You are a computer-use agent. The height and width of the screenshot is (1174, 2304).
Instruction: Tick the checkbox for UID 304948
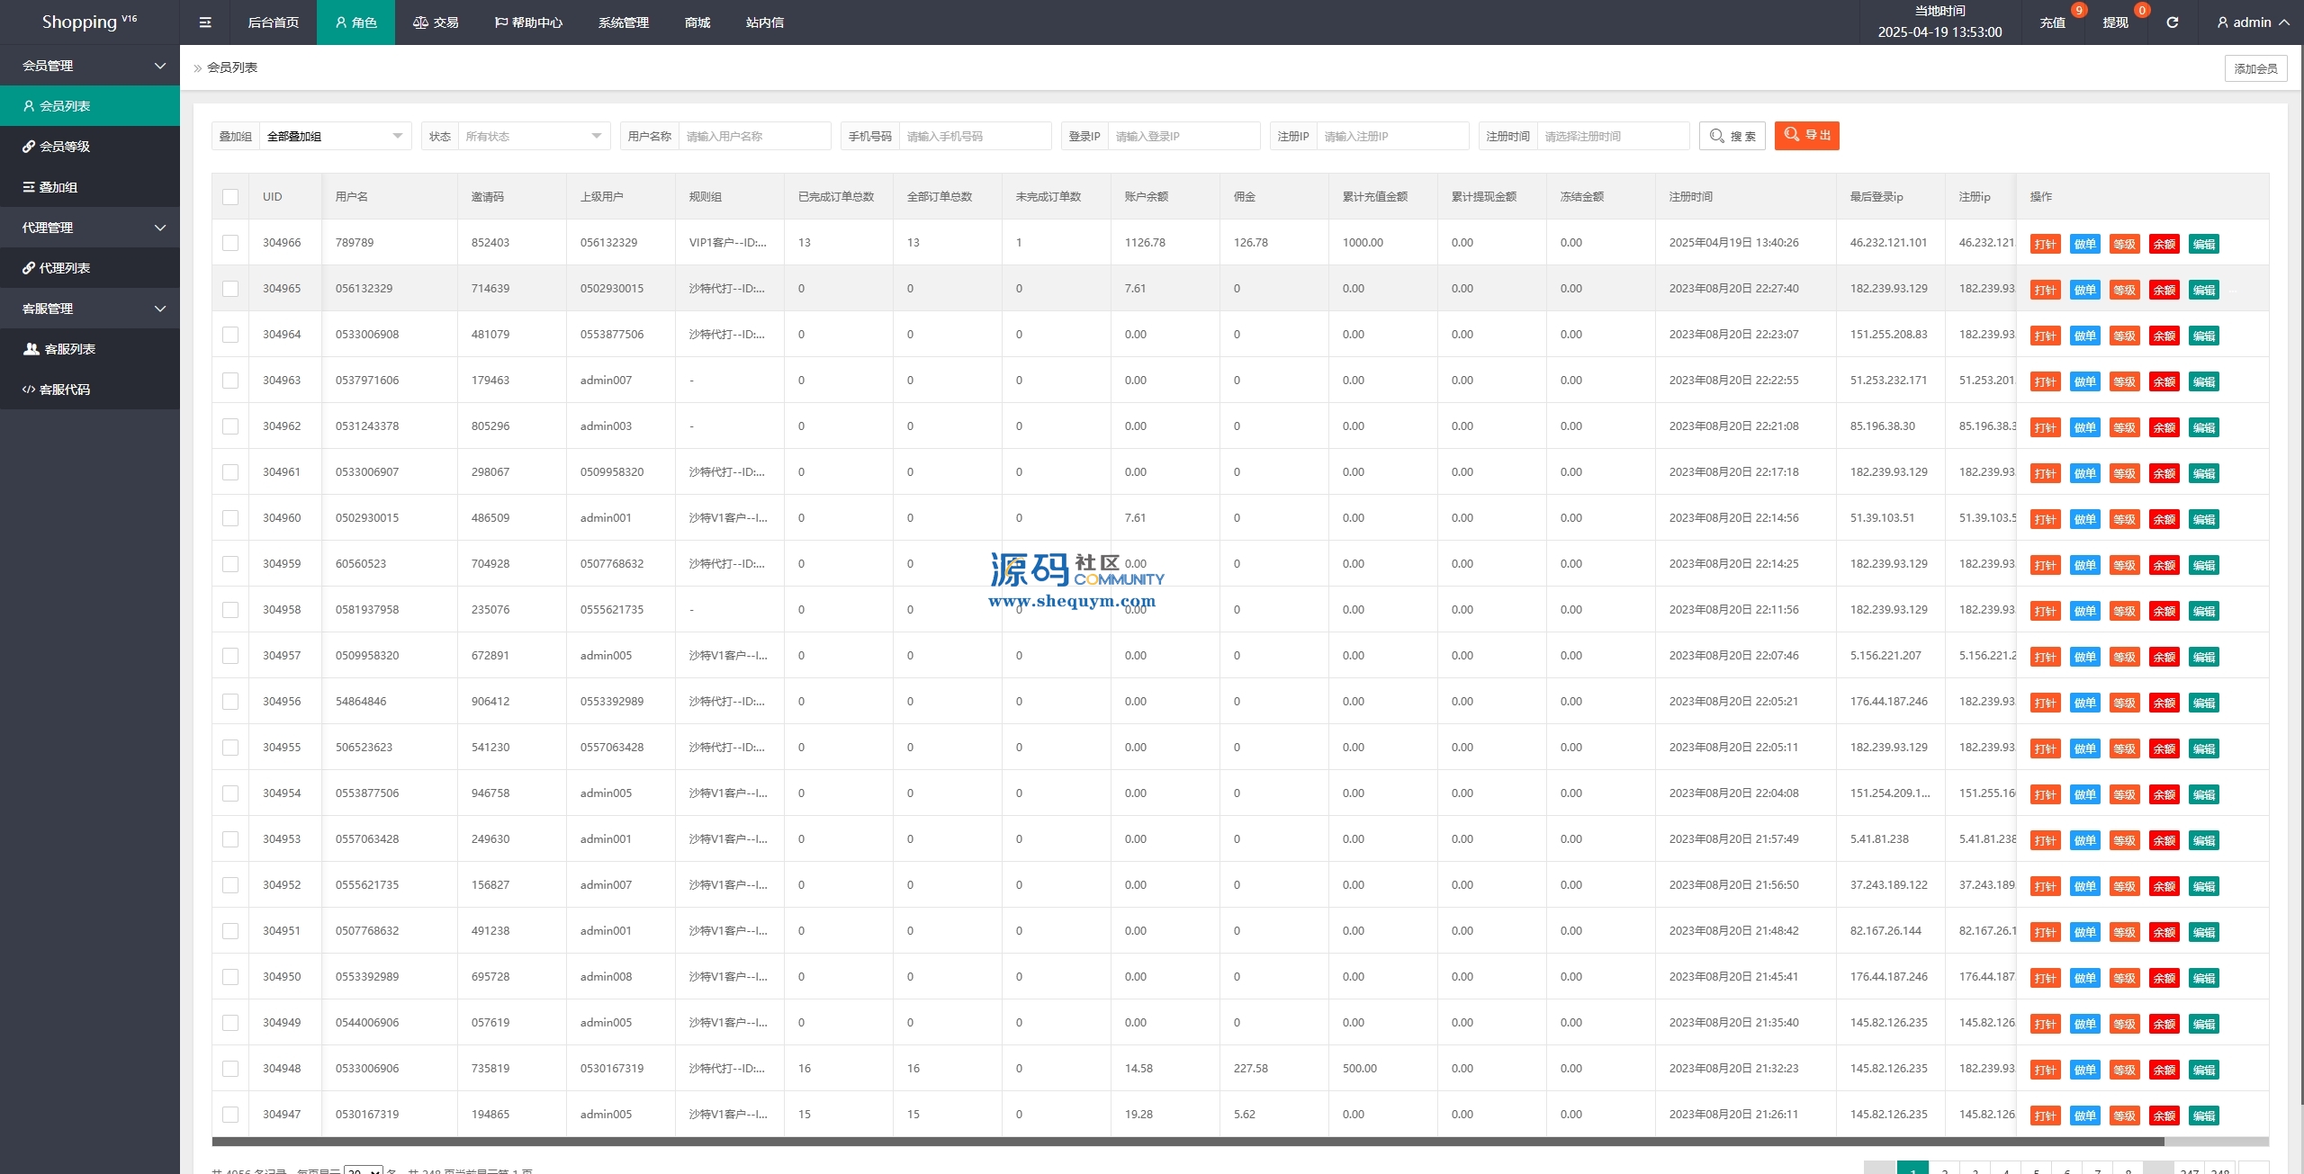(x=230, y=1069)
